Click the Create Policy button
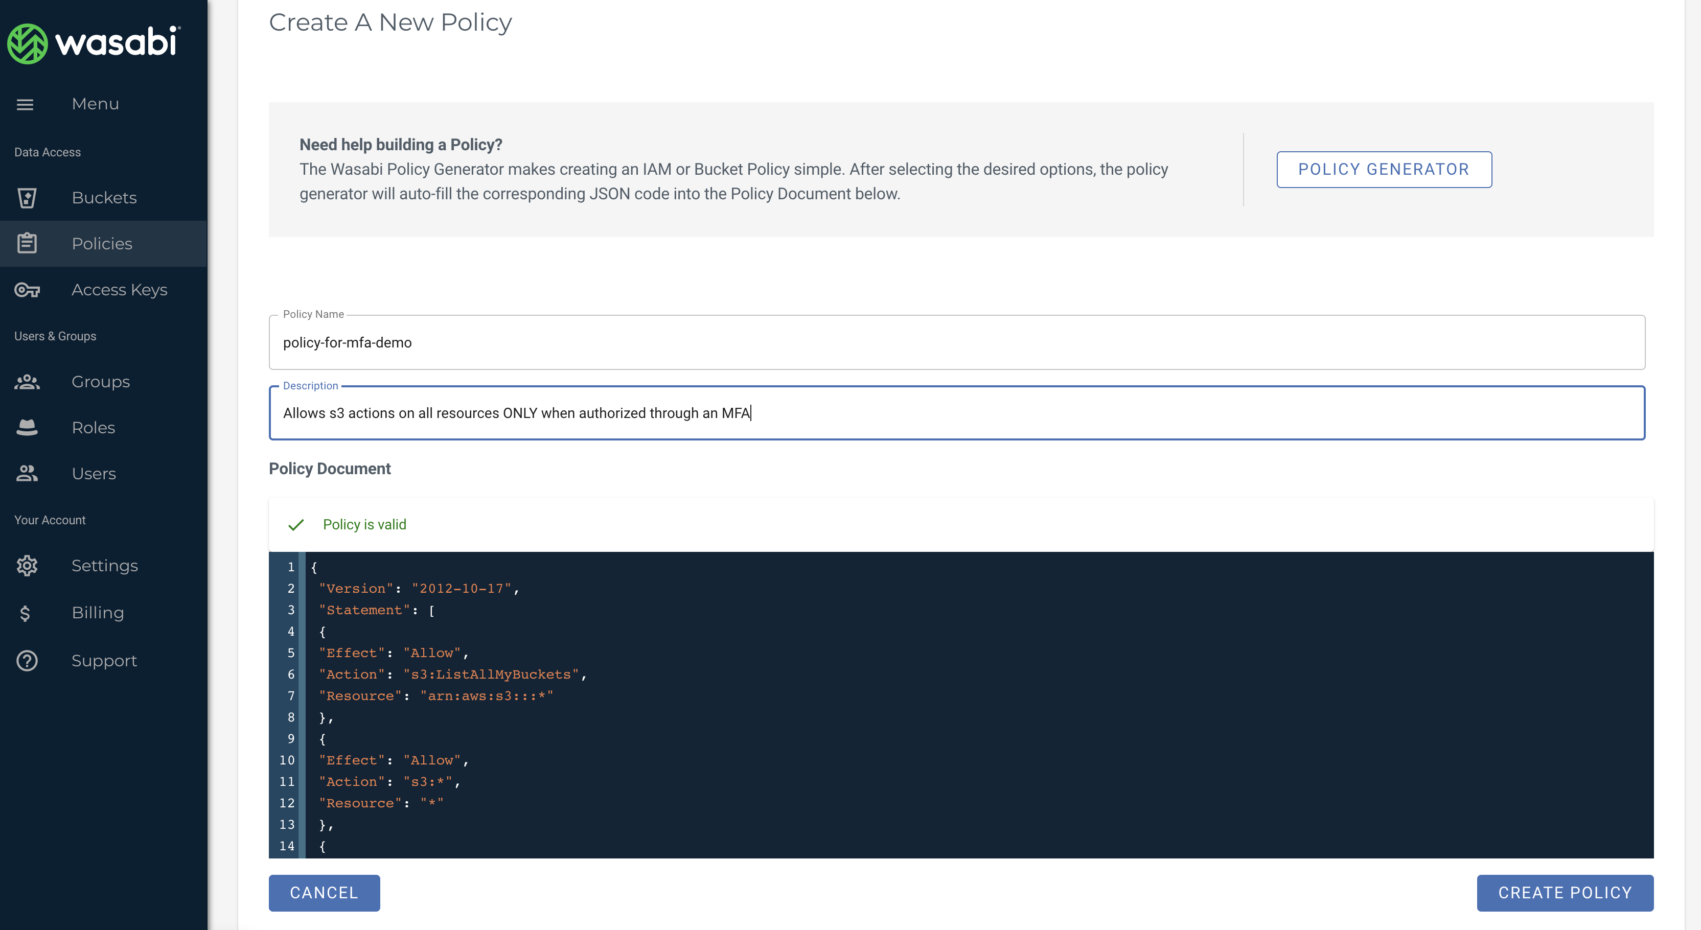 click(x=1565, y=893)
